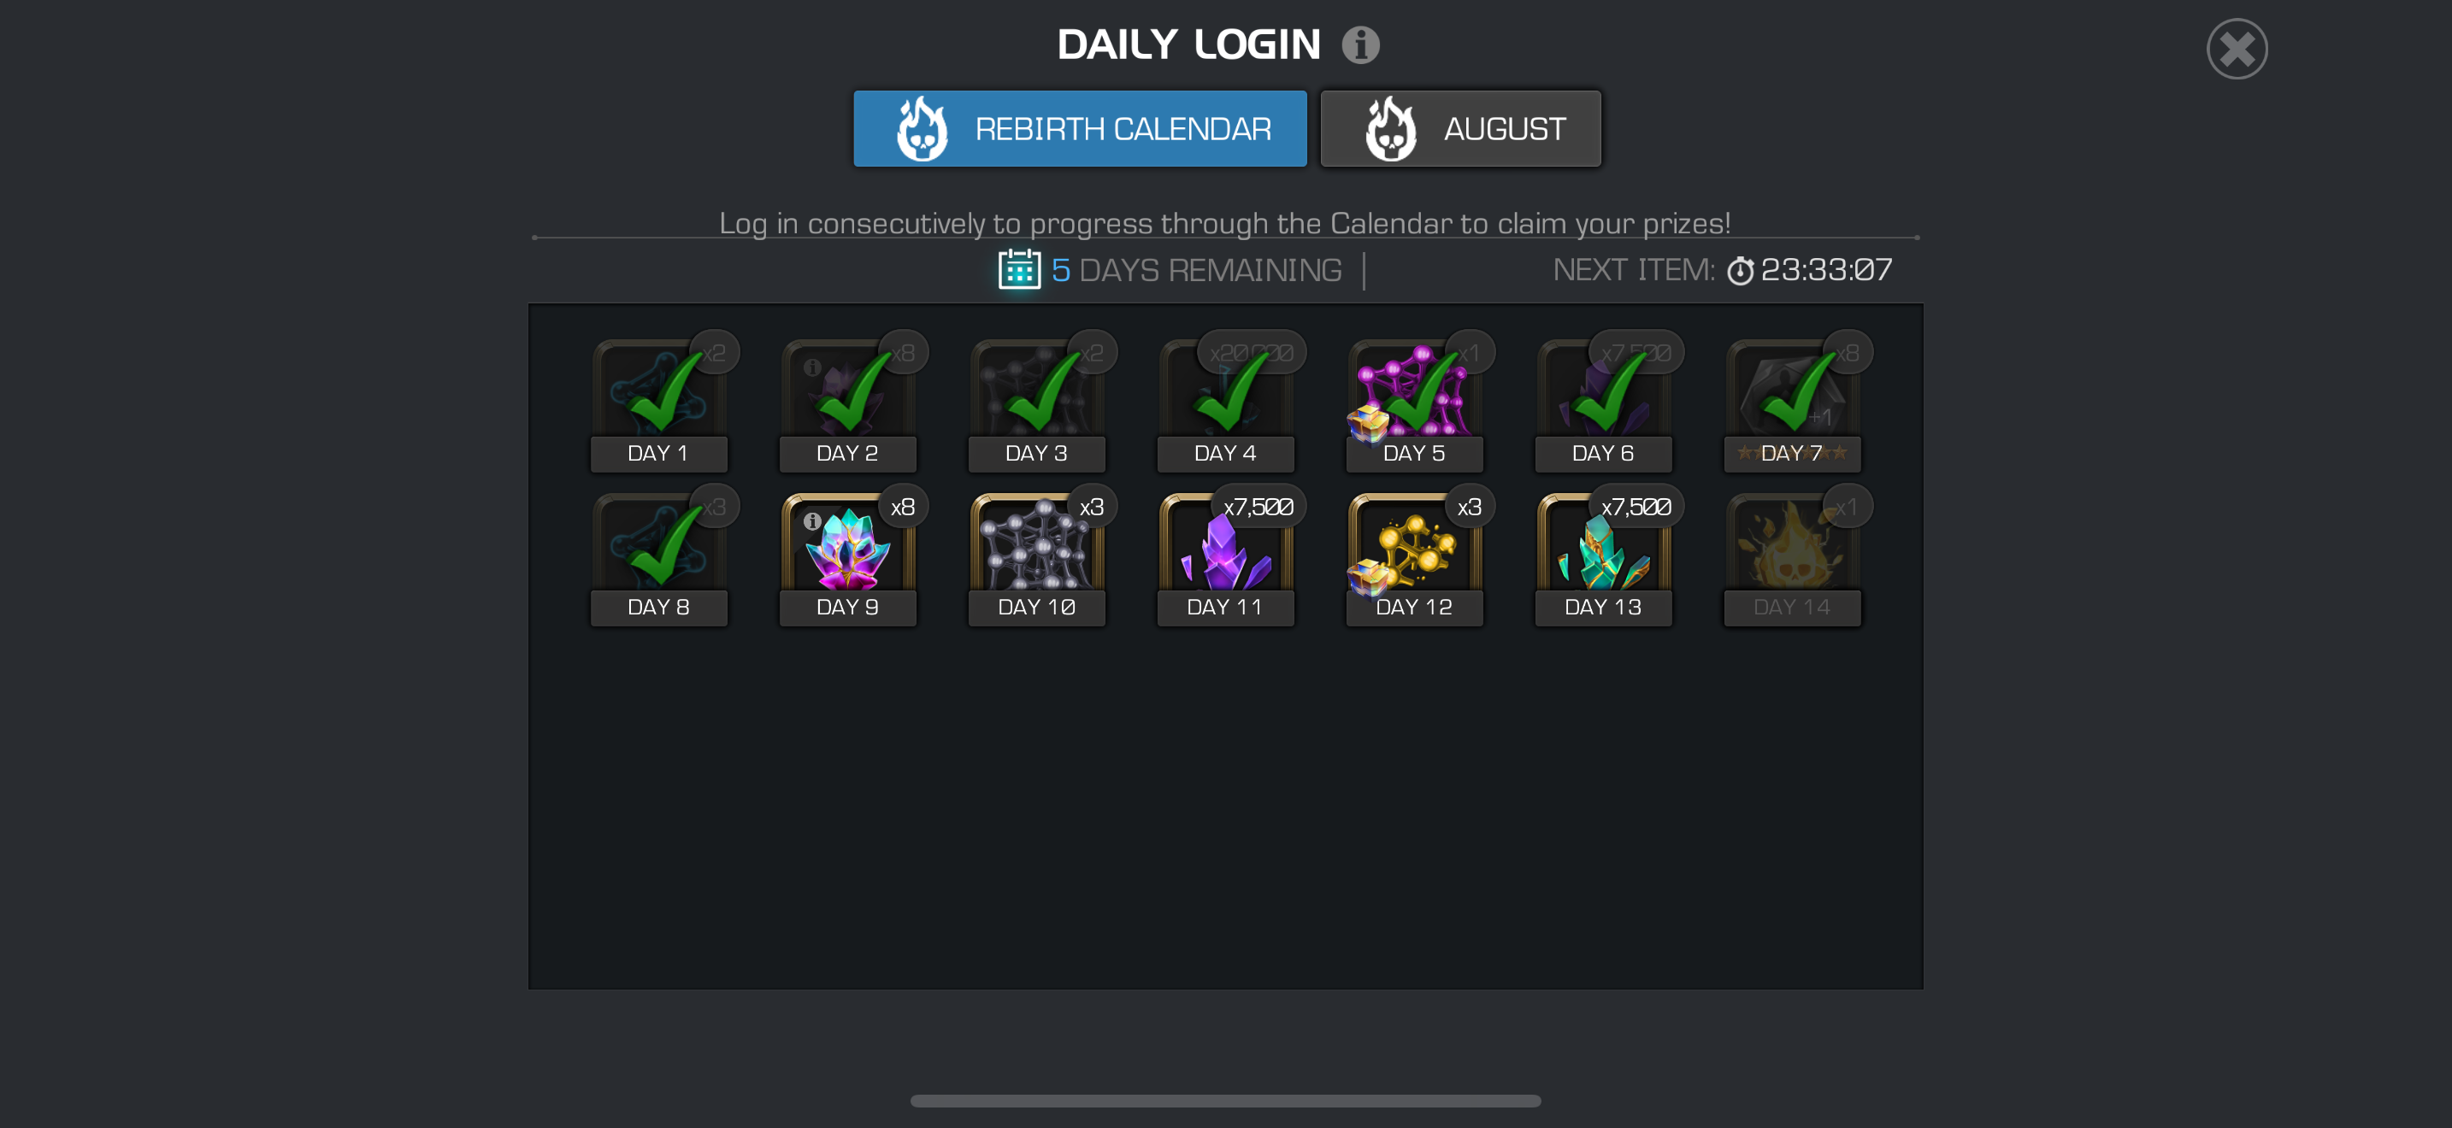
Task: Click the Day 7 star reward thumbnail
Action: click(x=1791, y=394)
